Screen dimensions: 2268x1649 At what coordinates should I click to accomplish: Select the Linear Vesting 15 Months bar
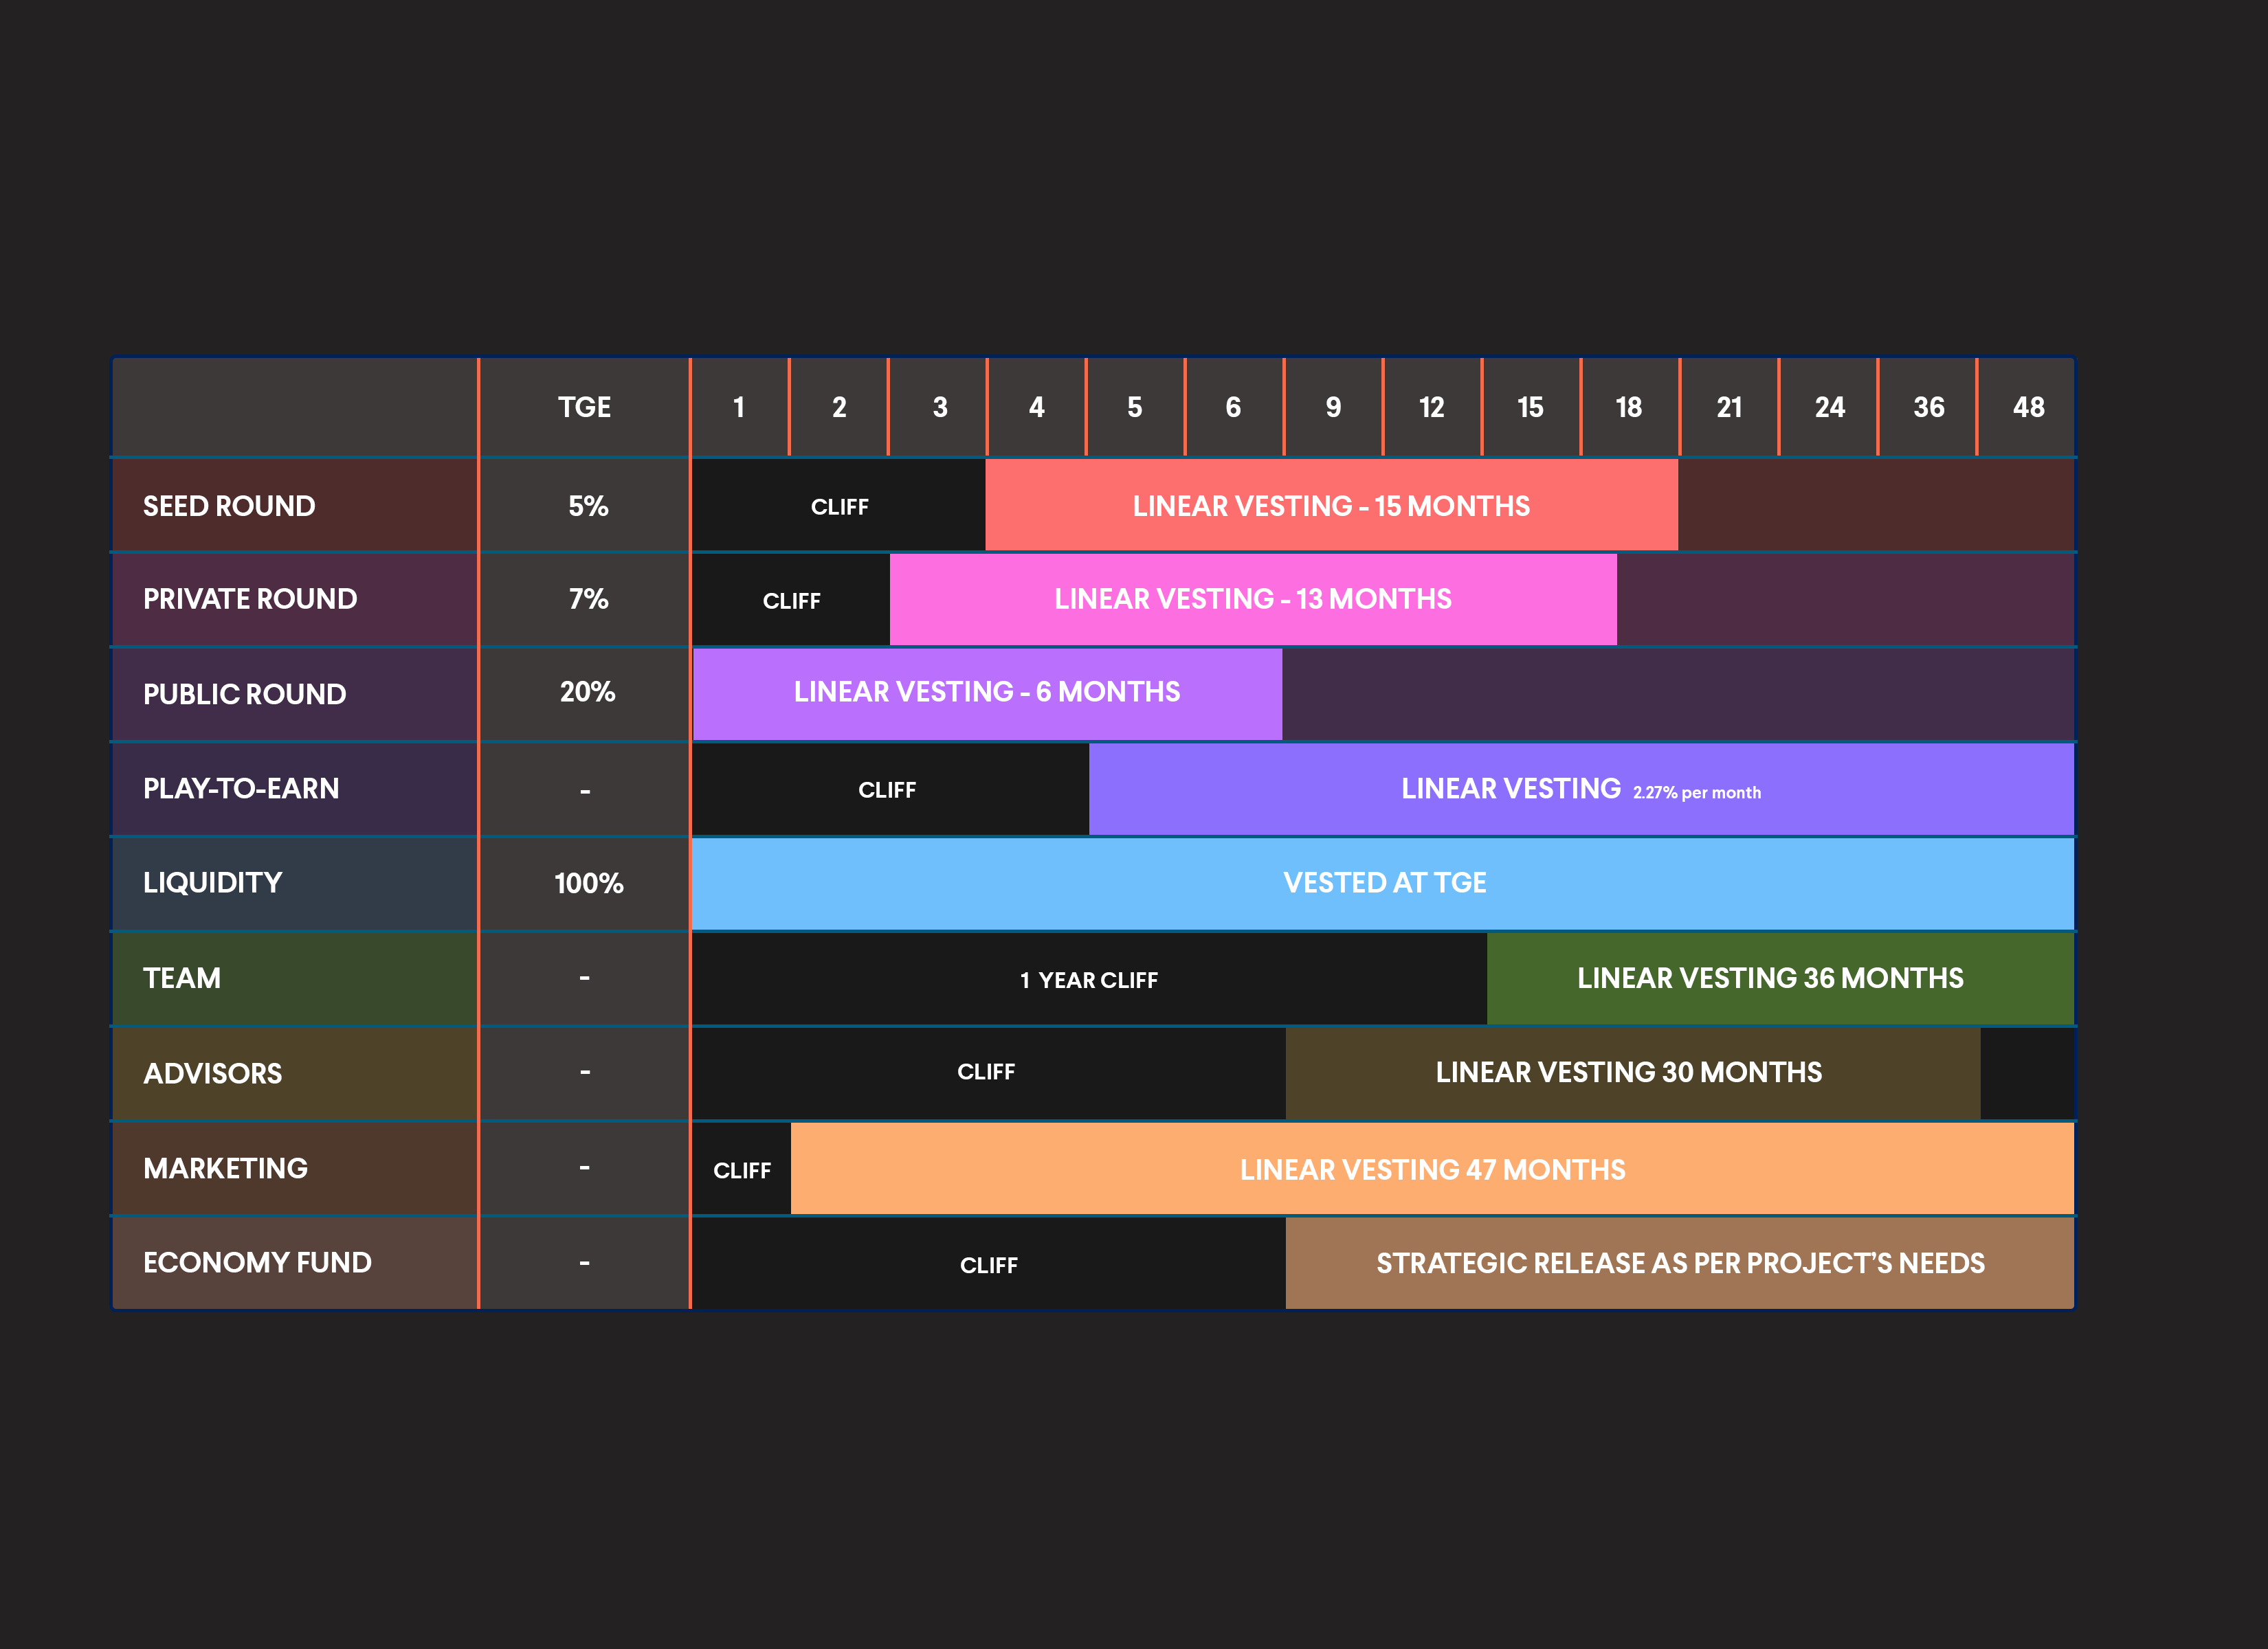[x=1330, y=506]
